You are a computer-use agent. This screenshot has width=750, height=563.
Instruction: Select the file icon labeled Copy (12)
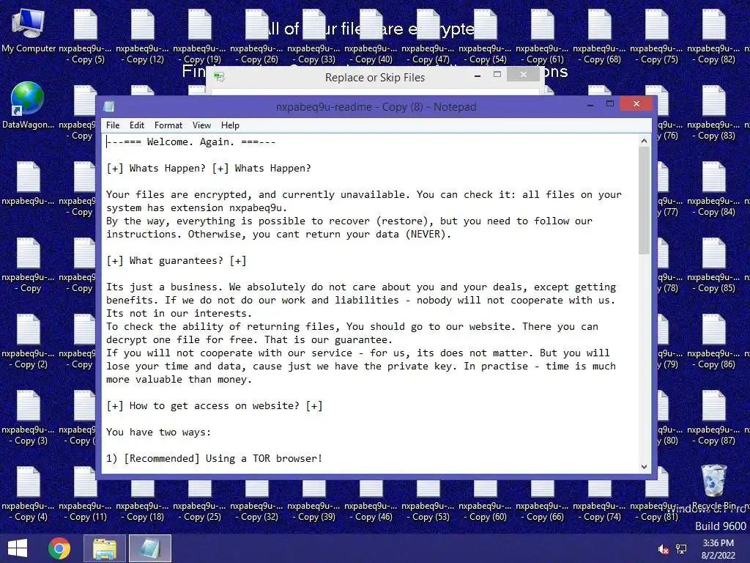click(x=142, y=37)
